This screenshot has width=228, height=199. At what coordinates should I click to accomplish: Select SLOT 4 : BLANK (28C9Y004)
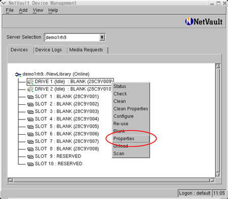coord(67,119)
